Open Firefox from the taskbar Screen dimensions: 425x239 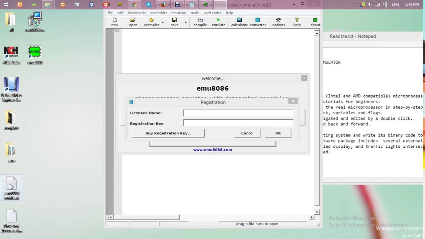point(163,5)
